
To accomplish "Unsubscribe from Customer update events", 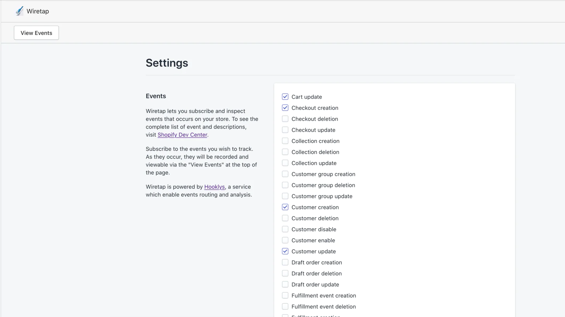I will [x=285, y=251].
